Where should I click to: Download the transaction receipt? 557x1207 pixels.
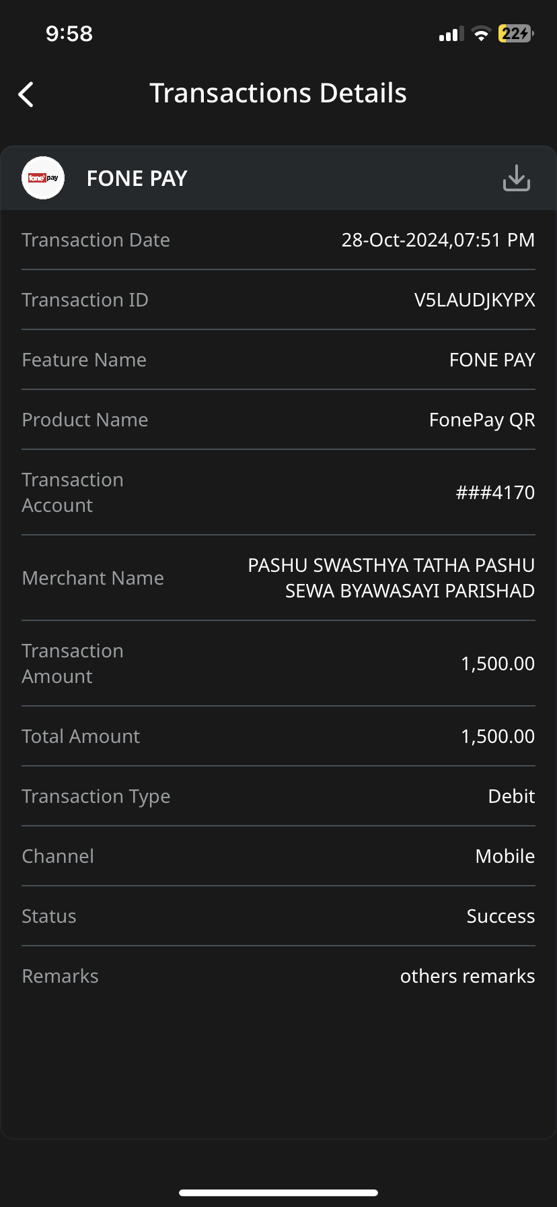517,178
